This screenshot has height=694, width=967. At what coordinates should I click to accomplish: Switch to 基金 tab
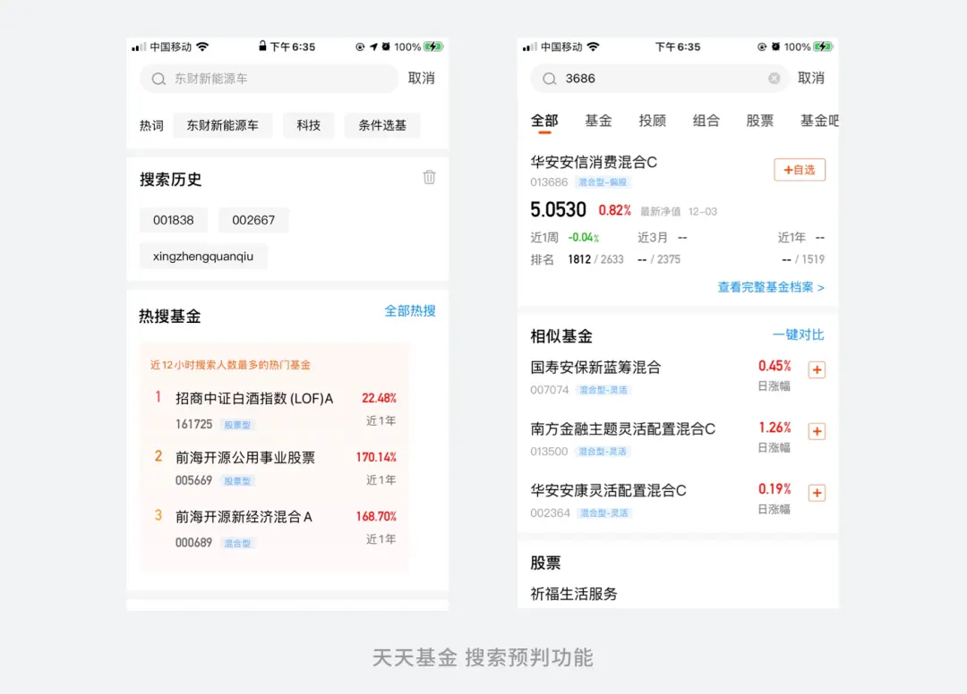pos(598,121)
